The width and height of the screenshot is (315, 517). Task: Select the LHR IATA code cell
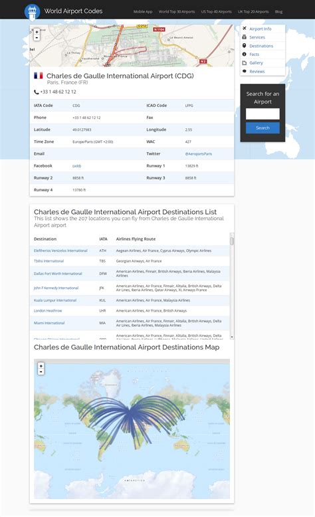(102, 310)
